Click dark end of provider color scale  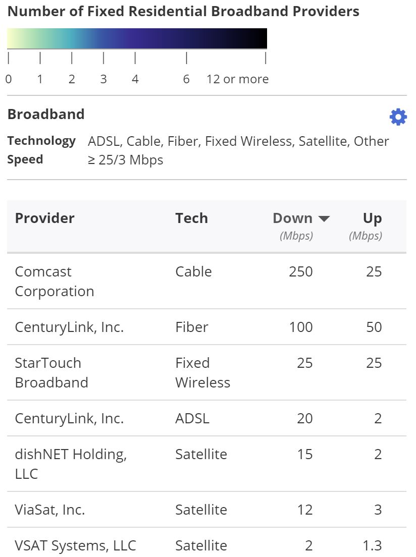tap(258, 38)
